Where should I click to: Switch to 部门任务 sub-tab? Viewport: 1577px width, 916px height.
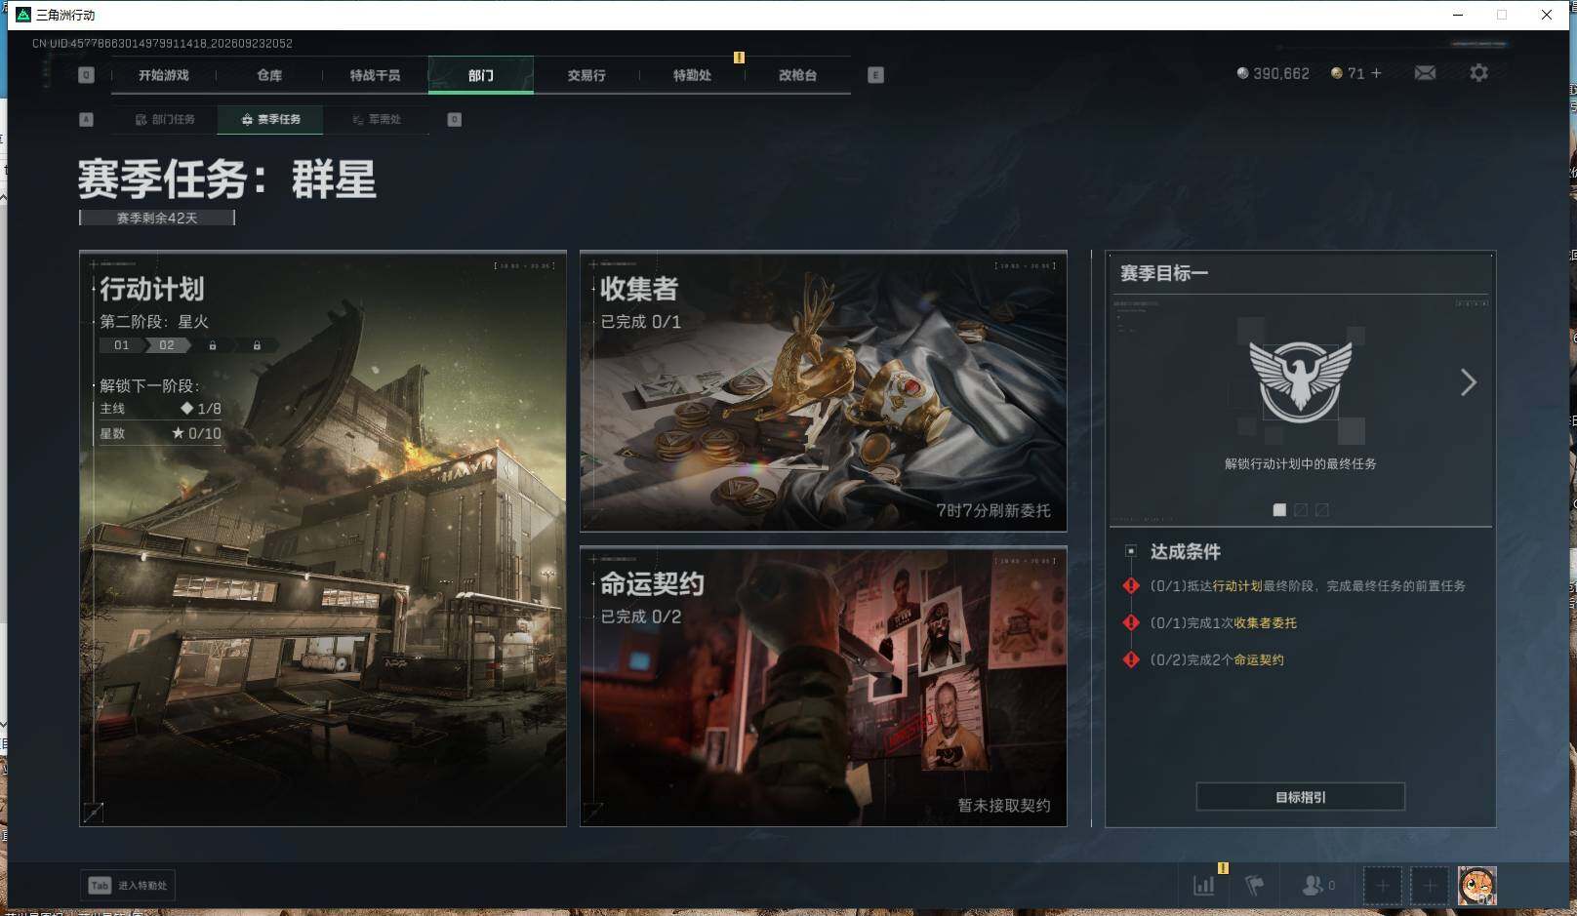(x=165, y=119)
